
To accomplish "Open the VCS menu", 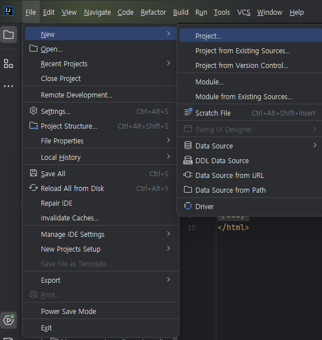I will click(x=244, y=12).
